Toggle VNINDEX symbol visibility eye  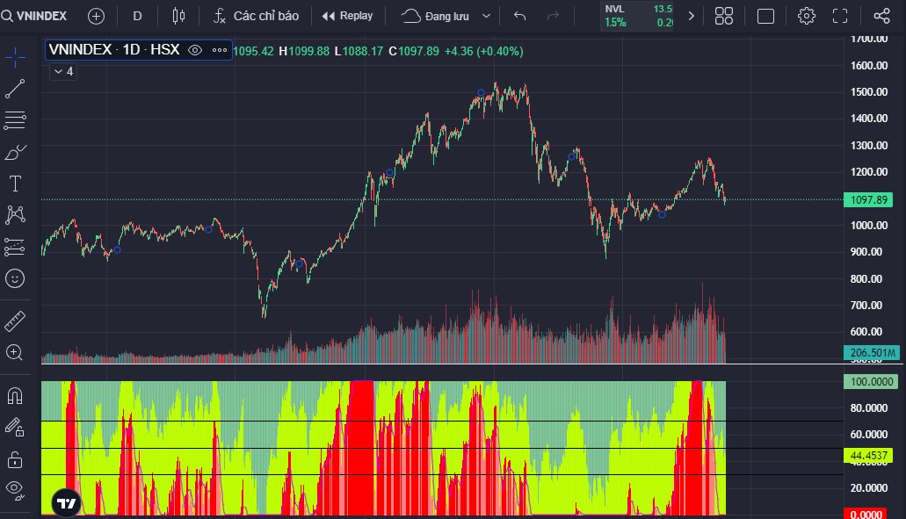195,50
